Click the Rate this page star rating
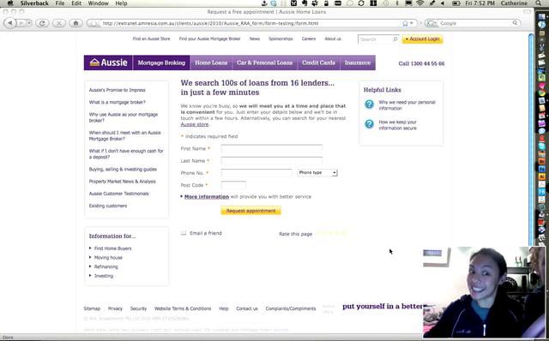Viewport: 549px width, 341px height. (332, 233)
